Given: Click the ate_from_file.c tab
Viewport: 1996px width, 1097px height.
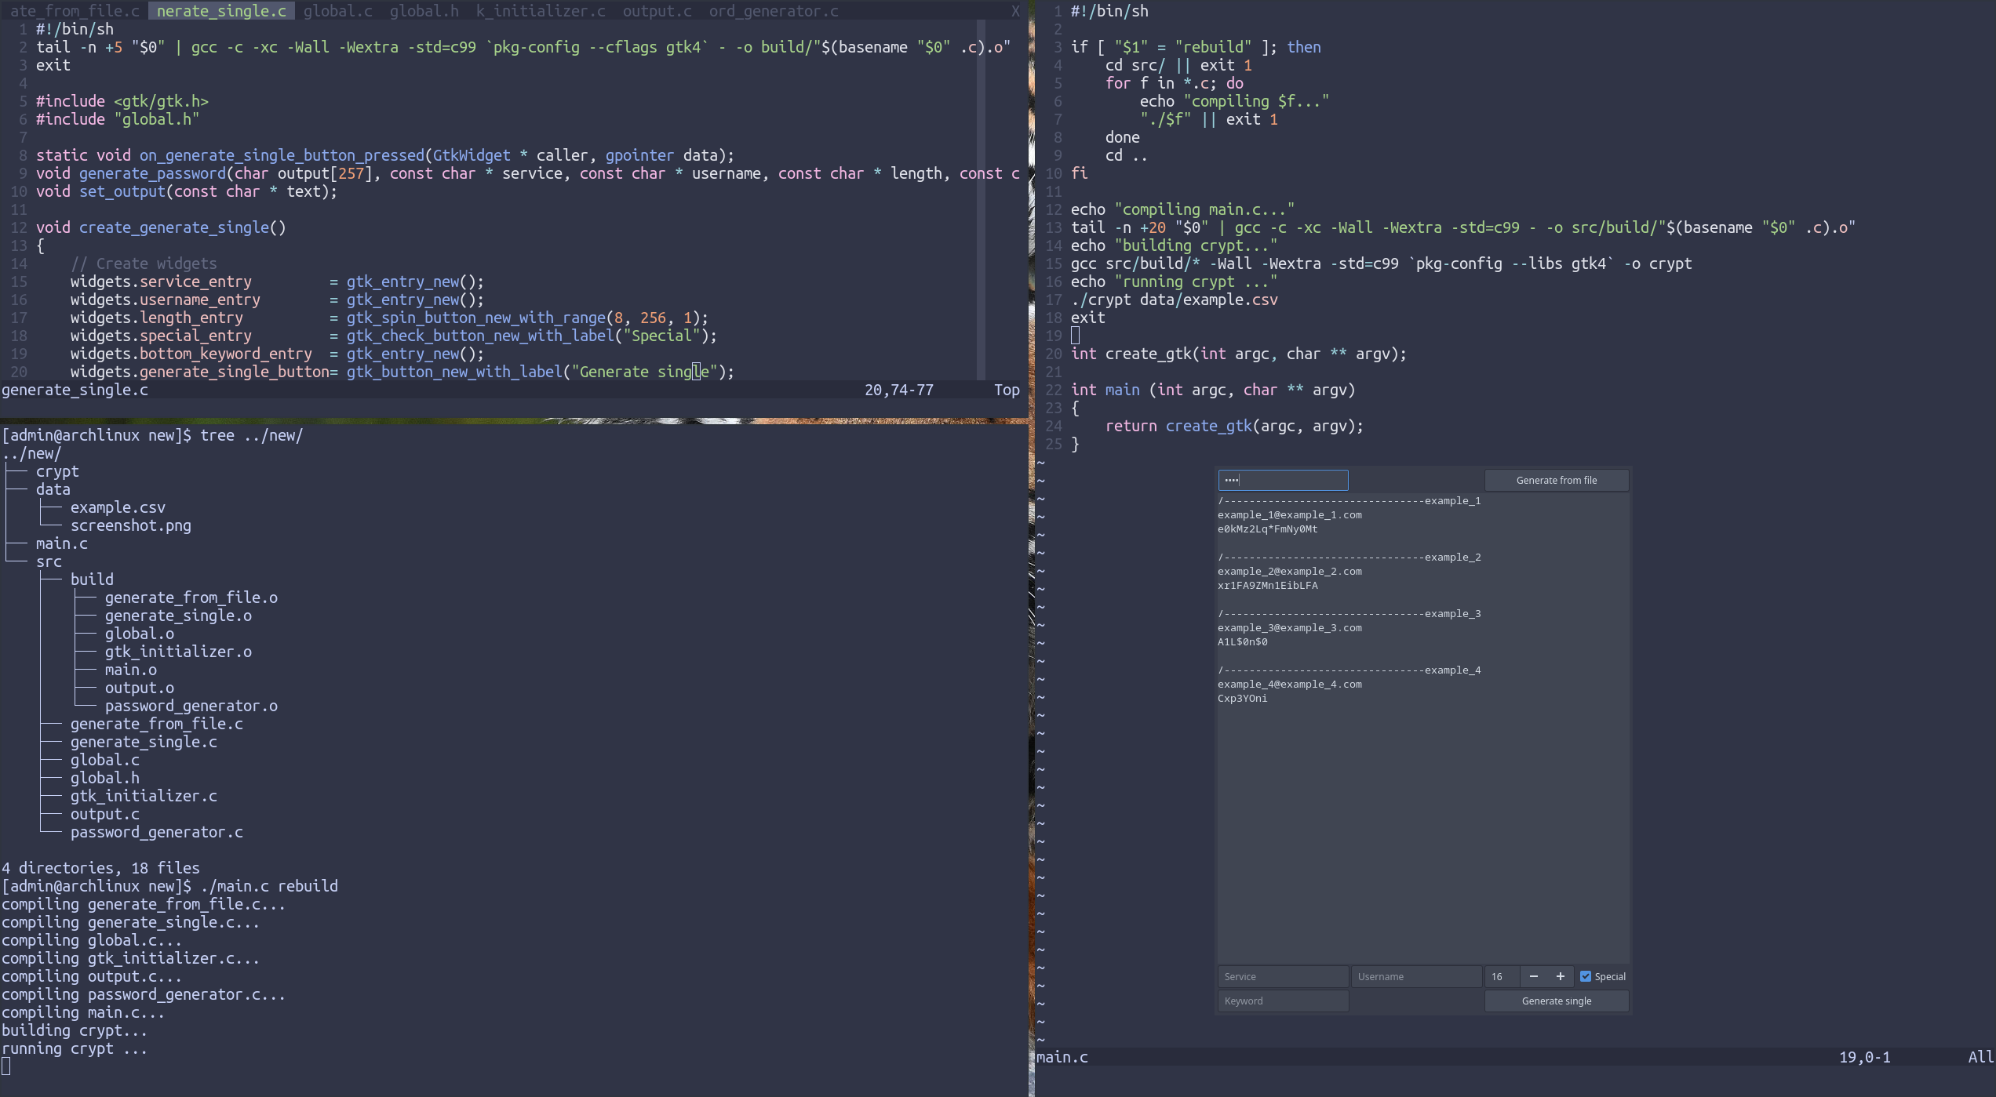Looking at the screenshot, I should point(74,11).
